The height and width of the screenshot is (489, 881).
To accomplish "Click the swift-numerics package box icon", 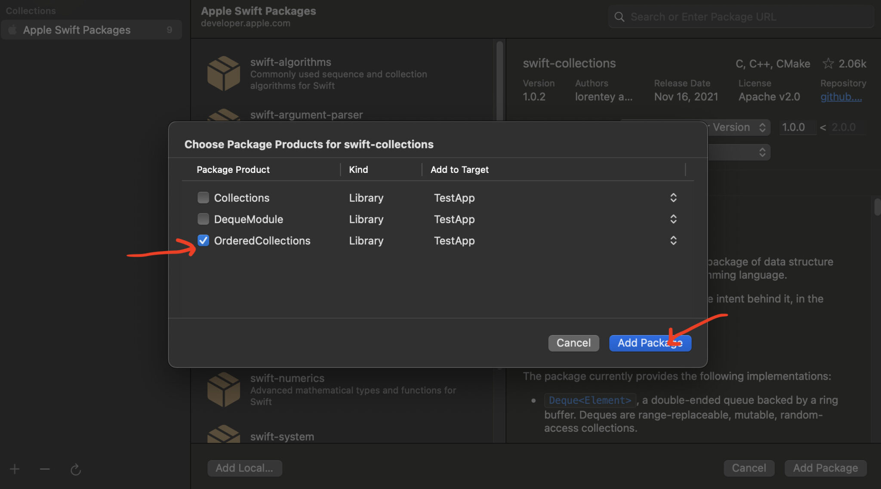I will click(x=223, y=390).
